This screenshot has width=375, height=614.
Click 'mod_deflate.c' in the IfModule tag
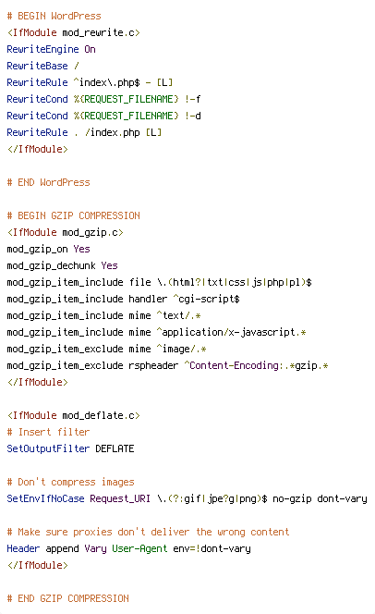(x=98, y=415)
